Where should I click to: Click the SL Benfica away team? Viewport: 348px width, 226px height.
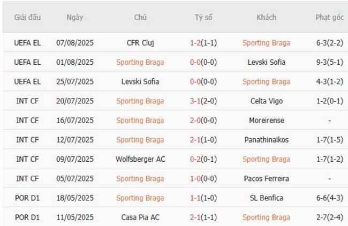pos(266,198)
